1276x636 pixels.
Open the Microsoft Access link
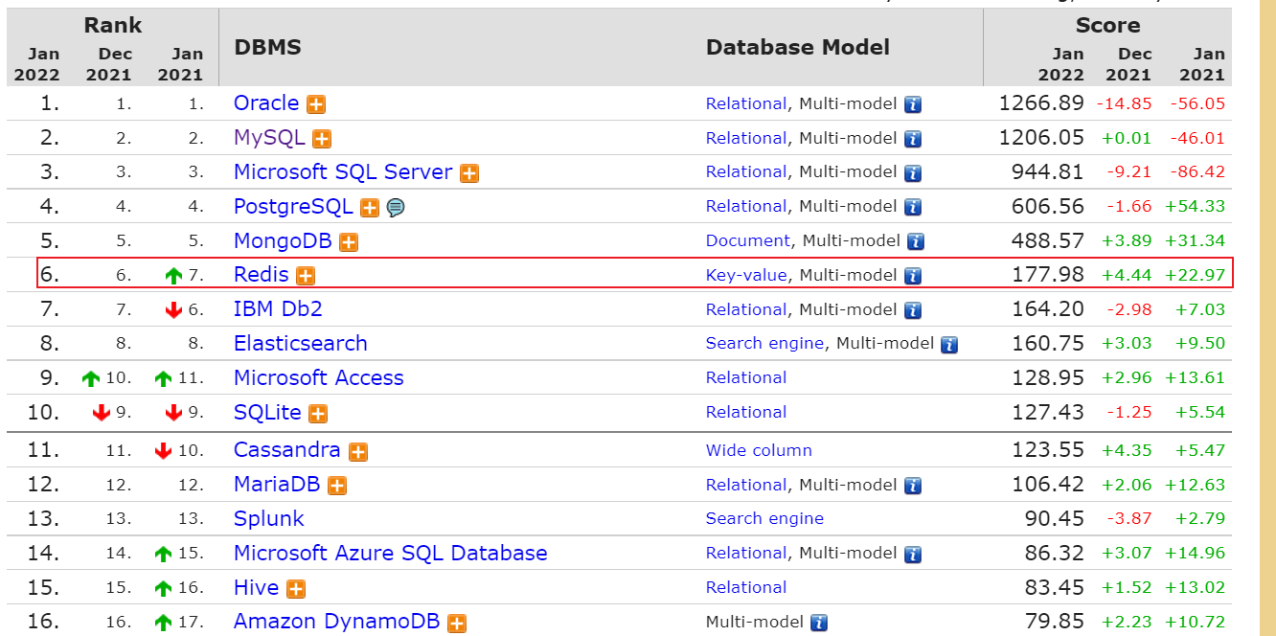319,378
